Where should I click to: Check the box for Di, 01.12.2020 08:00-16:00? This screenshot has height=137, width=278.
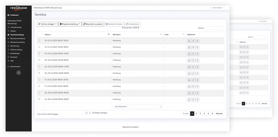click(39, 41)
